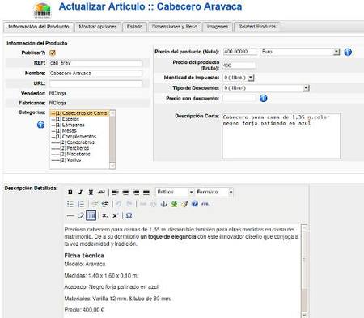364x318 pixels.
Task: Click the Nombre input field
Action: (x=95, y=74)
